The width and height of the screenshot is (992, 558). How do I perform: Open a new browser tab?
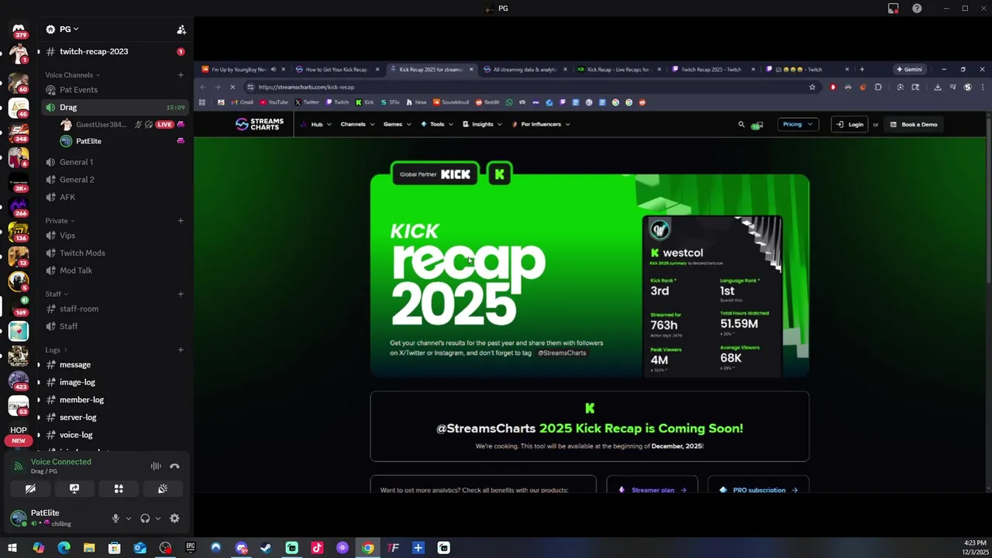click(x=862, y=69)
